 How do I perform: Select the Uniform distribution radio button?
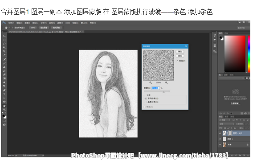pyautogui.click(x=146, y=98)
